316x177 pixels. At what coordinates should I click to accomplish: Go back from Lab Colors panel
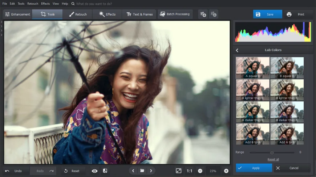pyautogui.click(x=237, y=50)
